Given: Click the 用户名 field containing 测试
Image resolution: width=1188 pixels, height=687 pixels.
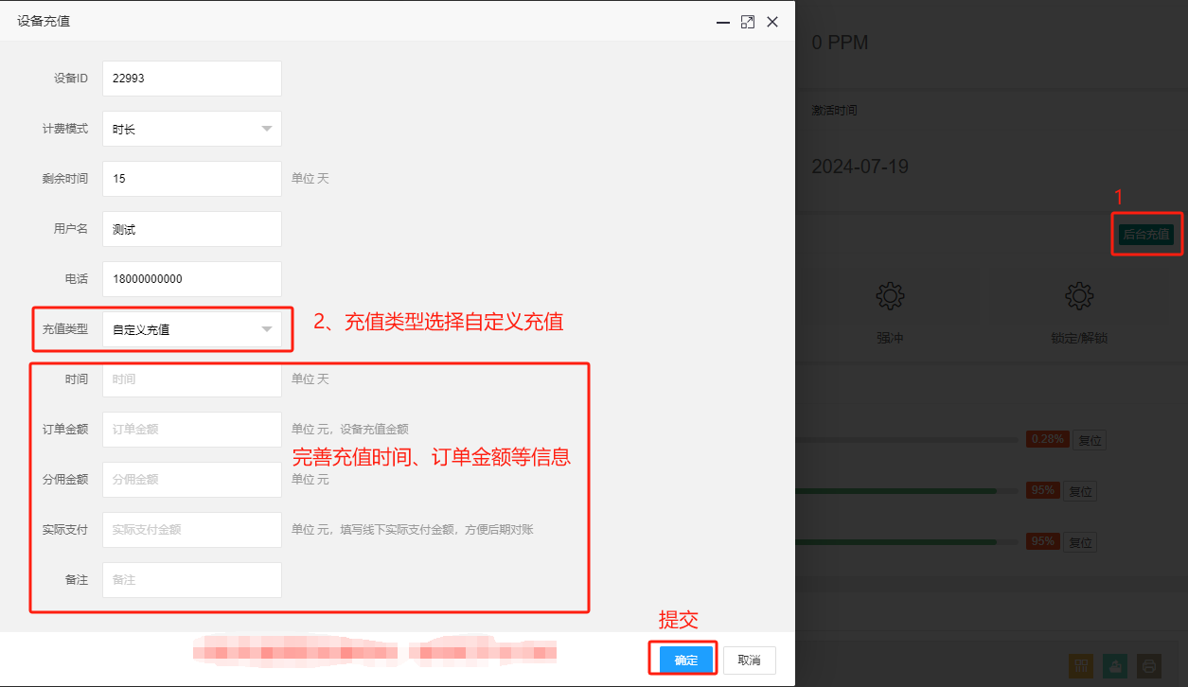Looking at the screenshot, I should [192, 229].
